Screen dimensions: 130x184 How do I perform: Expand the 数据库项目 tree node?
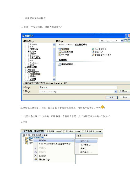tap(25, 67)
